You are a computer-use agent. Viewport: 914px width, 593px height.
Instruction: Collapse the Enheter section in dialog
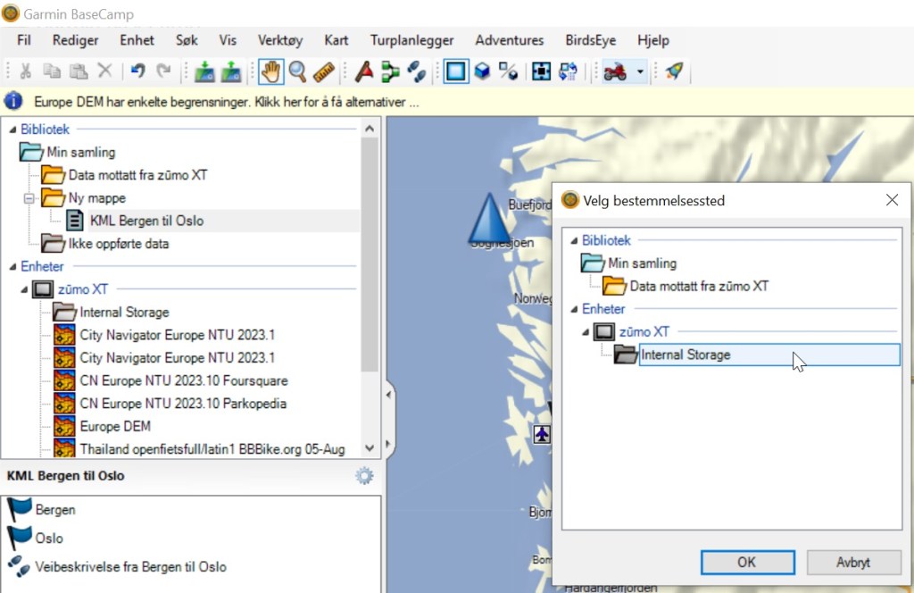[574, 309]
